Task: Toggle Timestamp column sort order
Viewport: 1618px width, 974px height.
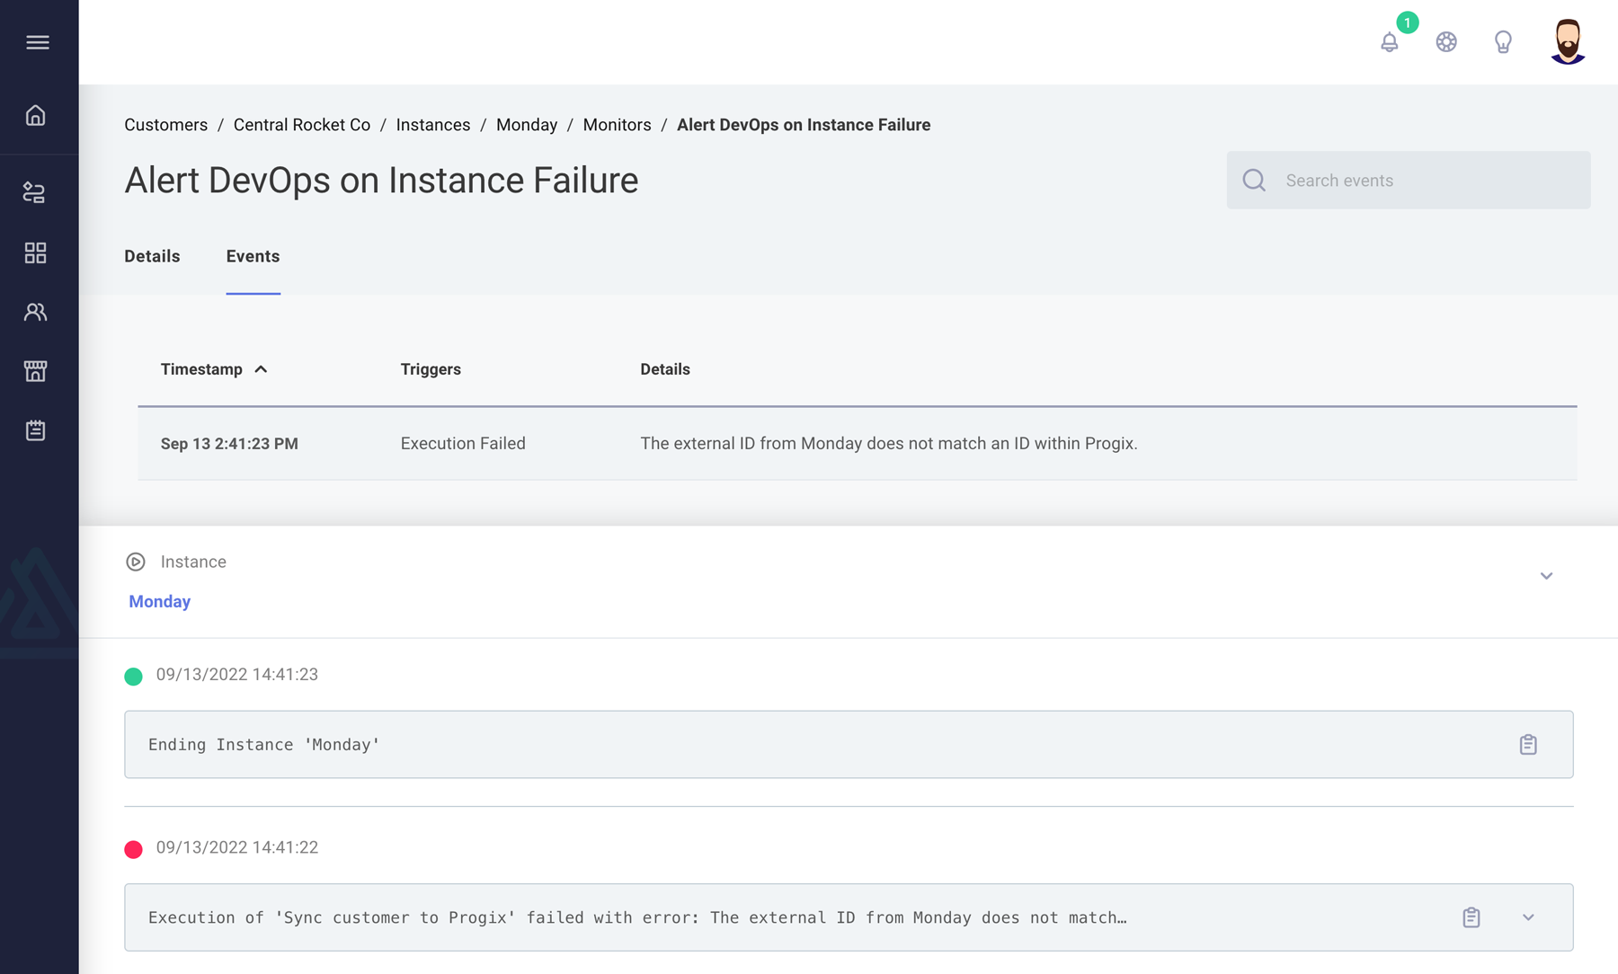Action: pos(215,368)
